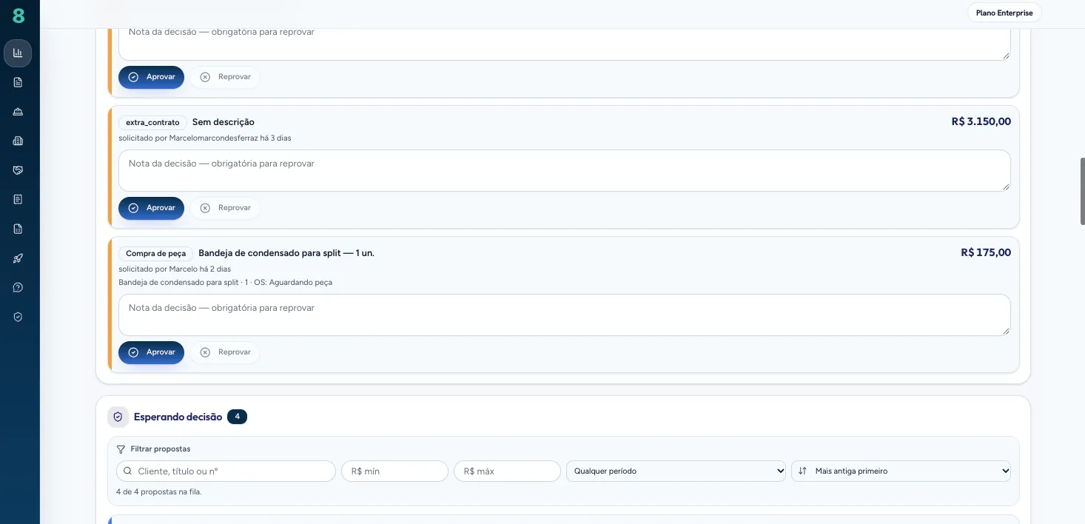The height and width of the screenshot is (524, 1085).
Task: Open the receipt list icon in sidebar
Action: coord(18,199)
